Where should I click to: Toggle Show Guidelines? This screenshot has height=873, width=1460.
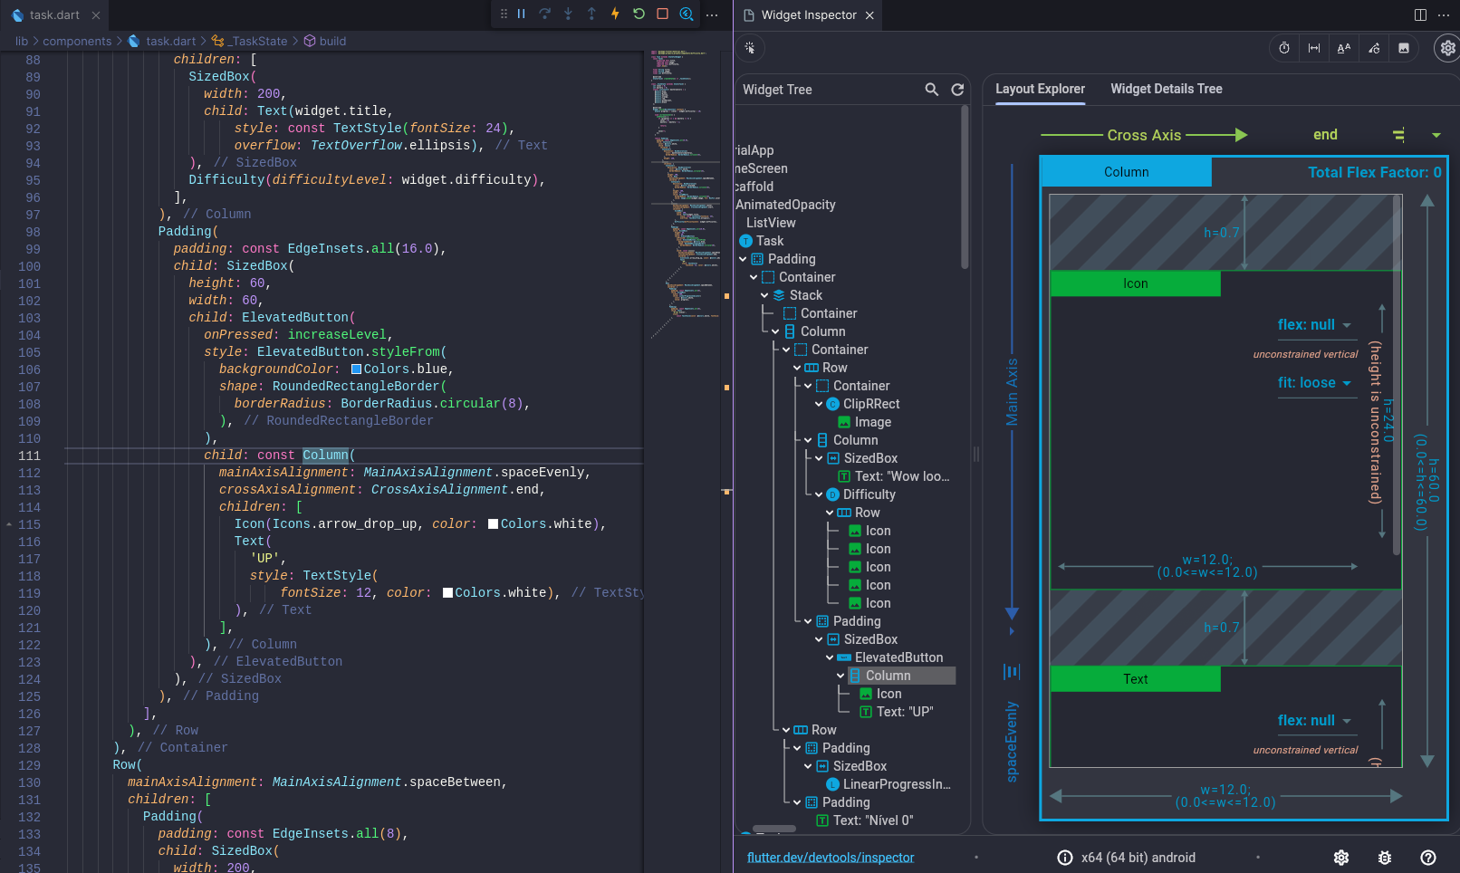[x=1314, y=48]
